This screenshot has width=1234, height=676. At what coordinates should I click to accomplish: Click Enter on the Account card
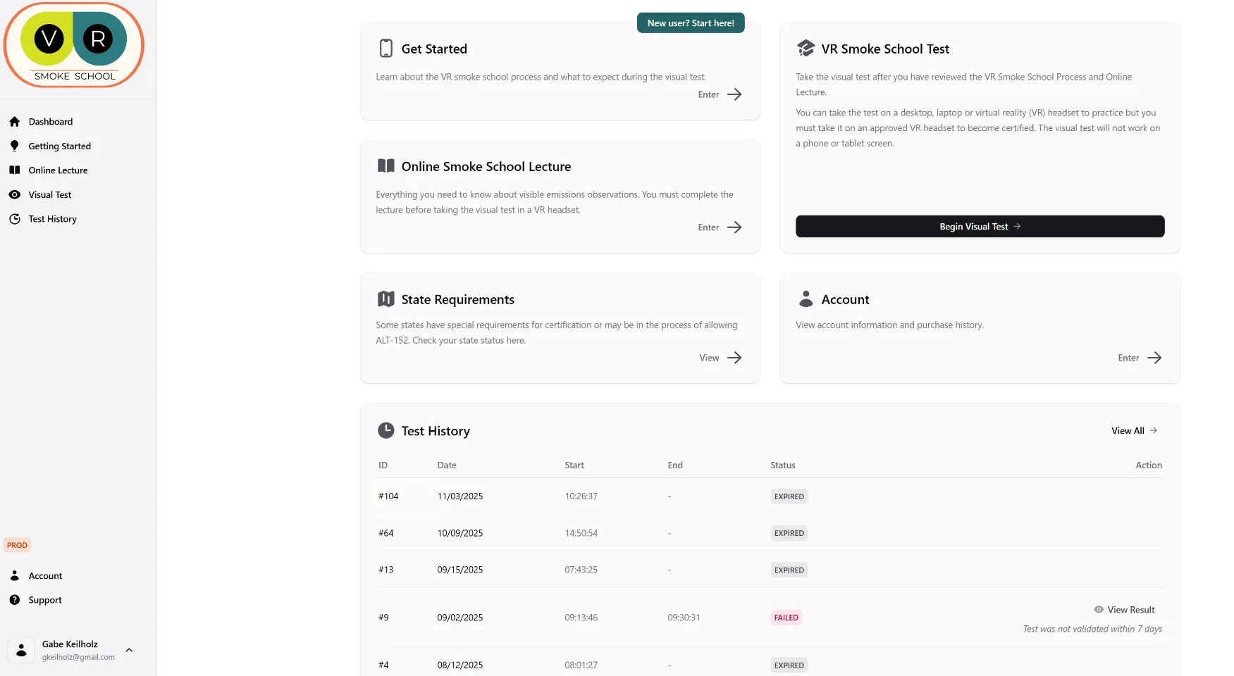tap(1137, 358)
